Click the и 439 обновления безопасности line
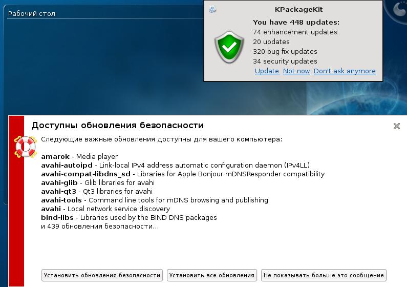The width and height of the screenshot is (407, 287). [100, 226]
